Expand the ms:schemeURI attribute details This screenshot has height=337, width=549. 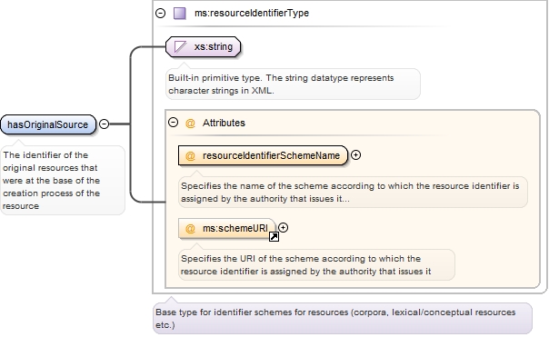tap(284, 228)
